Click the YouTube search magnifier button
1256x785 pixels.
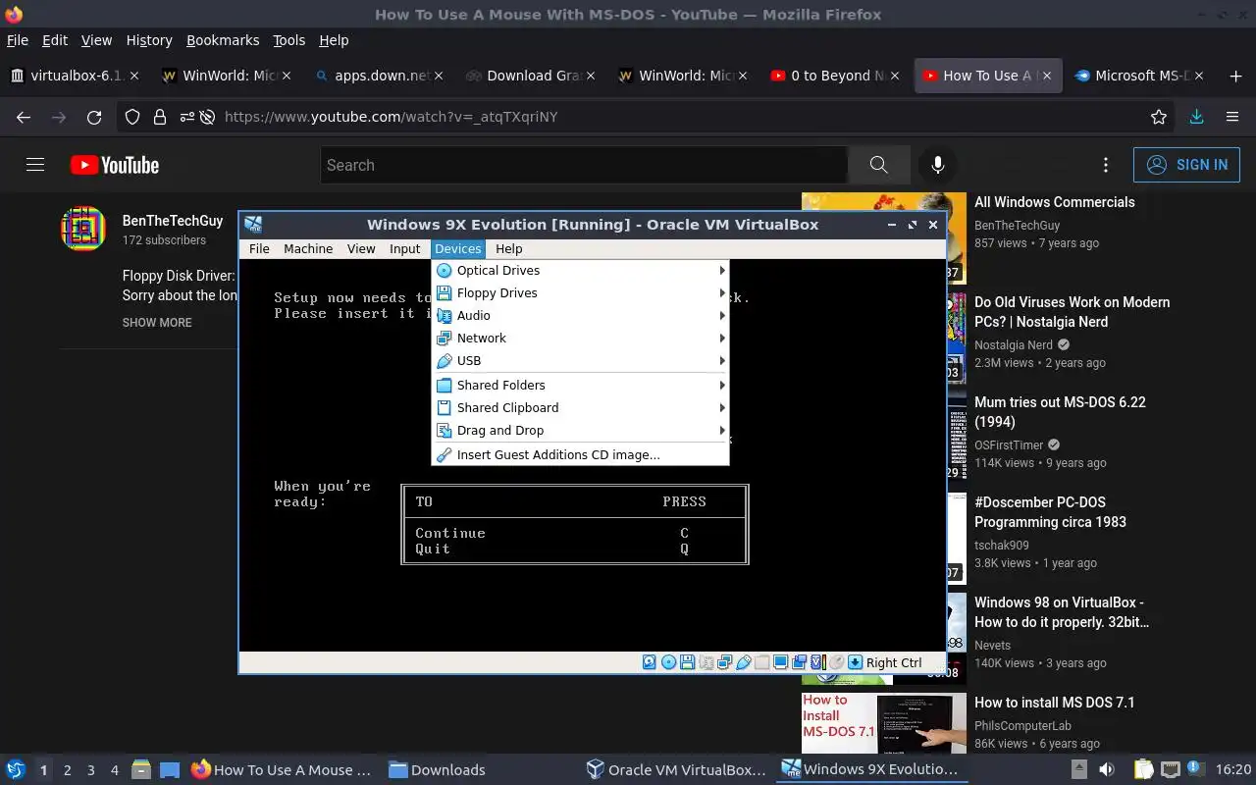point(878,165)
